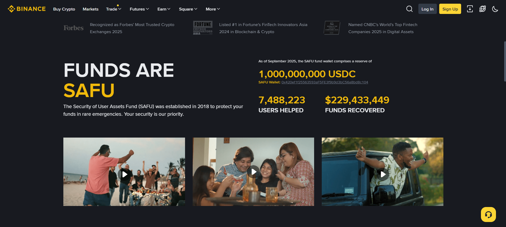This screenshot has height=227, width=506.
Task: Open the language globe icon
Action: coord(482,9)
